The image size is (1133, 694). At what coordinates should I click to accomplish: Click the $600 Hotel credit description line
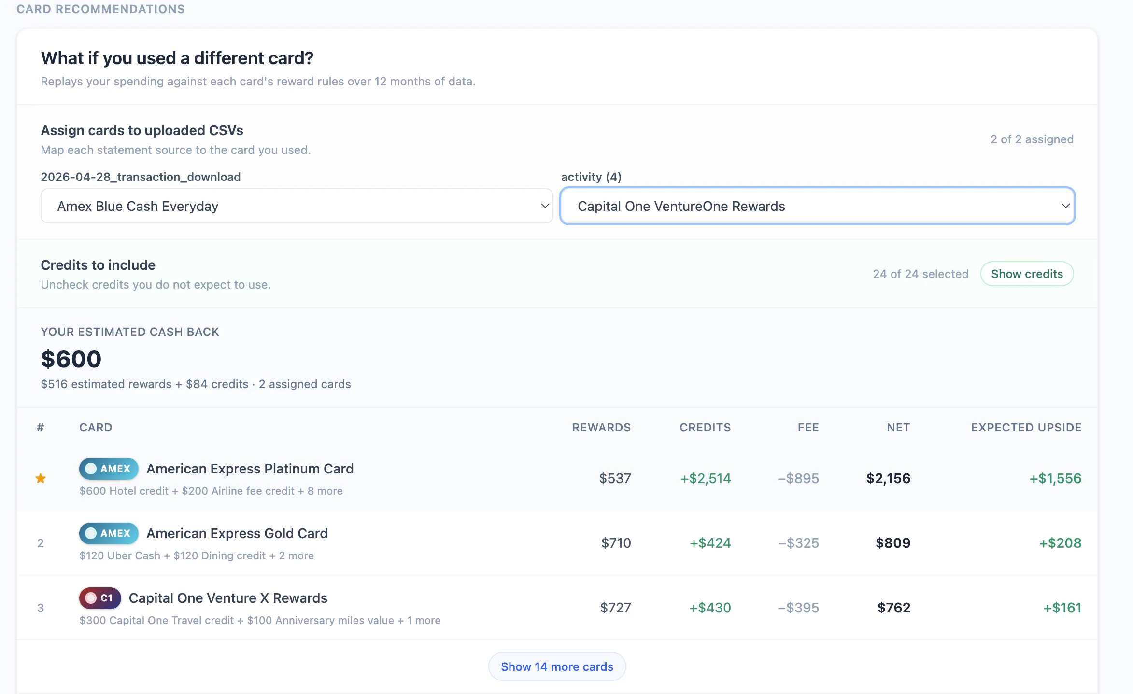[x=211, y=491]
